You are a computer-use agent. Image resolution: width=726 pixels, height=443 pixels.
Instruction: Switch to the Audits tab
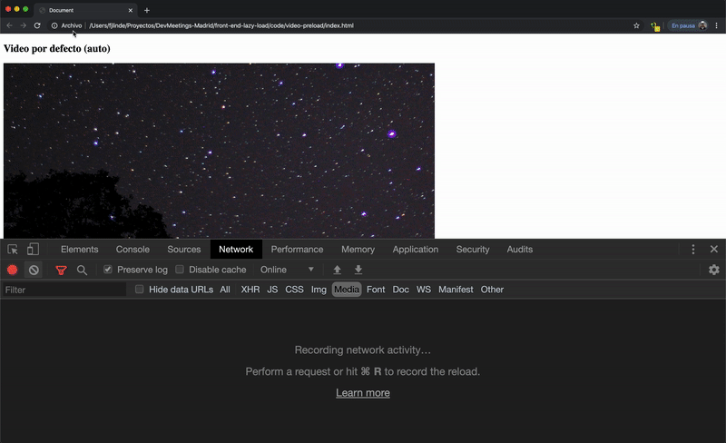519,250
